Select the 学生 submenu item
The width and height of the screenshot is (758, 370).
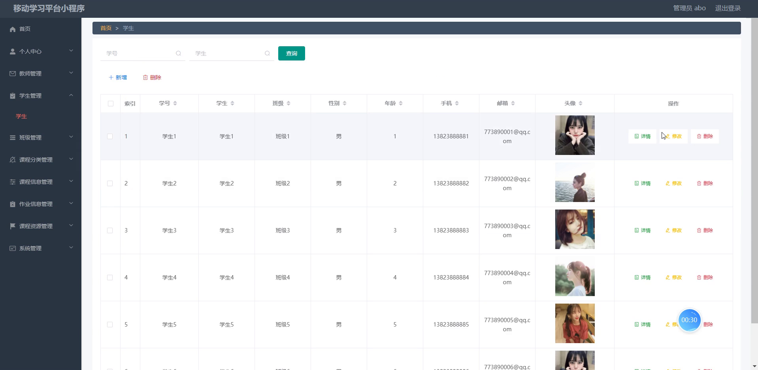pos(21,116)
